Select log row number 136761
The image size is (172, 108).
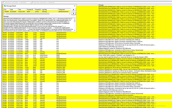coord(87,59)
